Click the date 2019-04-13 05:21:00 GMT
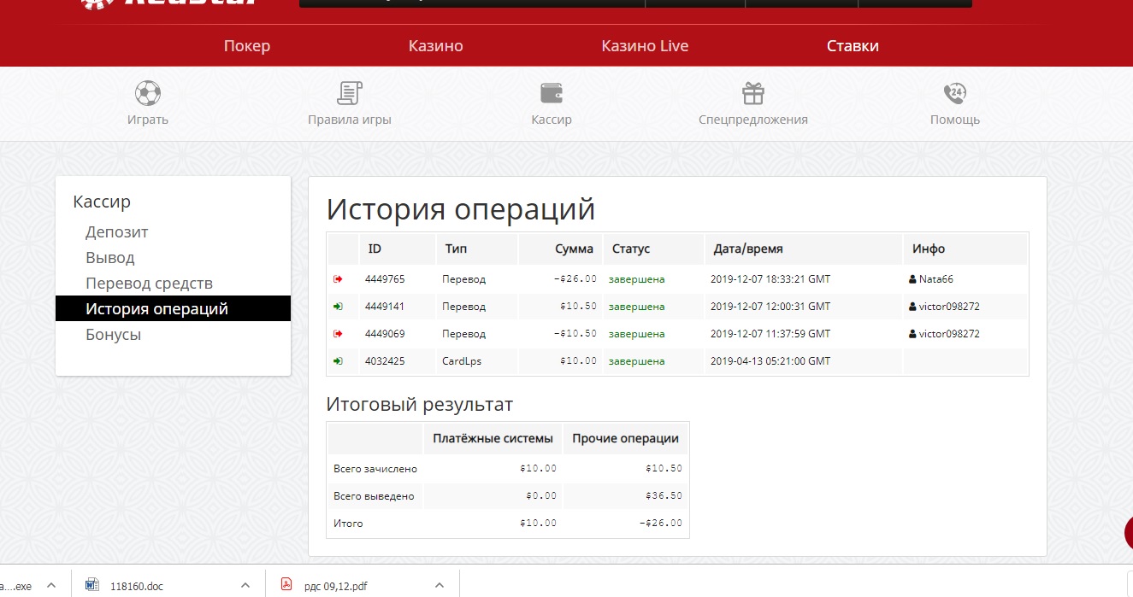Screen dimensions: 1133x597 [770, 361]
